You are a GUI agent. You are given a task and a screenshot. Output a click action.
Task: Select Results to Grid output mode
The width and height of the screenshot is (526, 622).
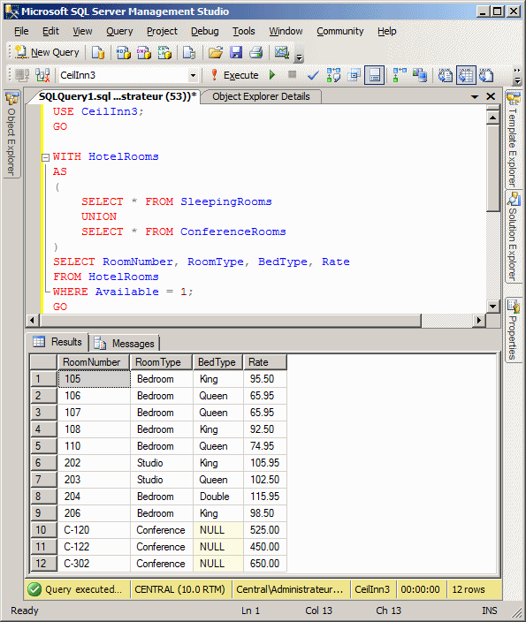pyautogui.click(x=466, y=75)
